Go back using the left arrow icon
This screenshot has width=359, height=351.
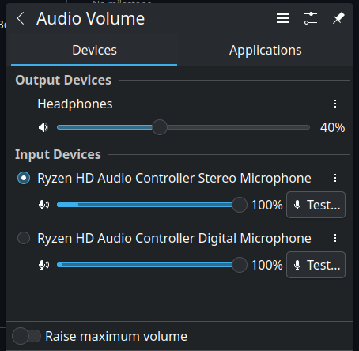click(21, 18)
